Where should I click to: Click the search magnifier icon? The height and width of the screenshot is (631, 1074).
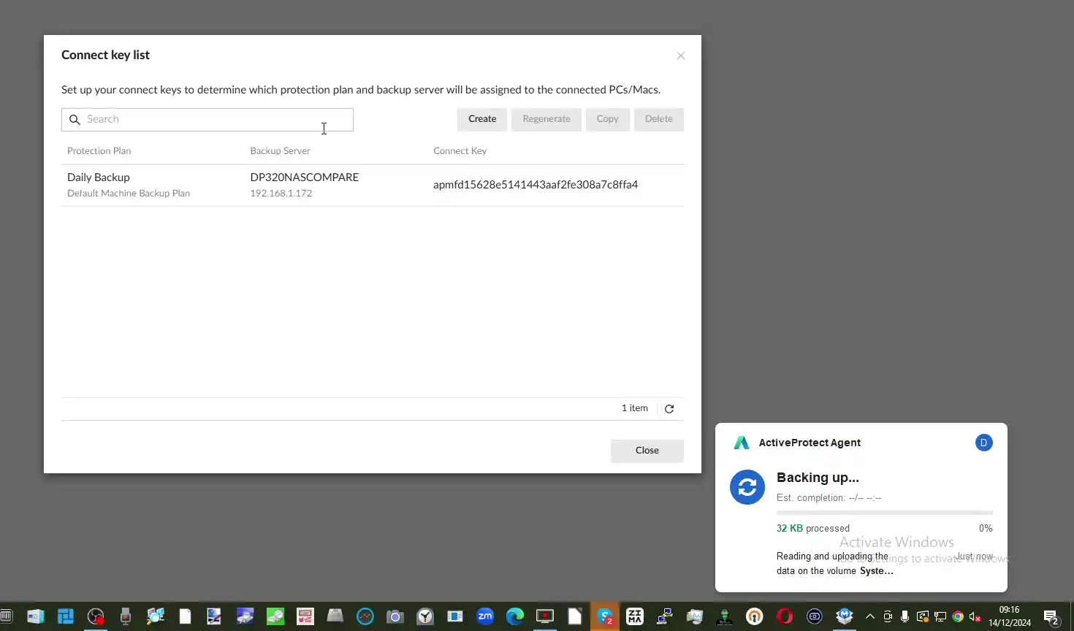coord(75,119)
